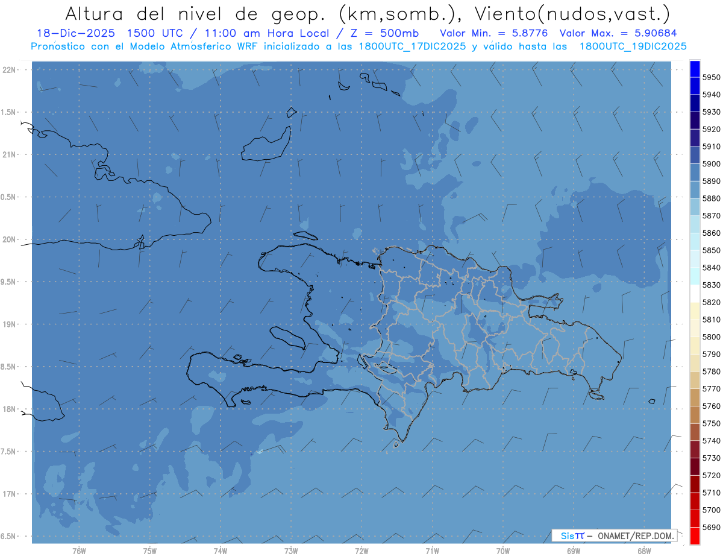Click the '17N' latitude label
Screen dimensions: 723x559
[10, 494]
